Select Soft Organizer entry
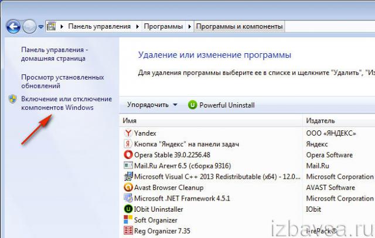 tap(156, 220)
